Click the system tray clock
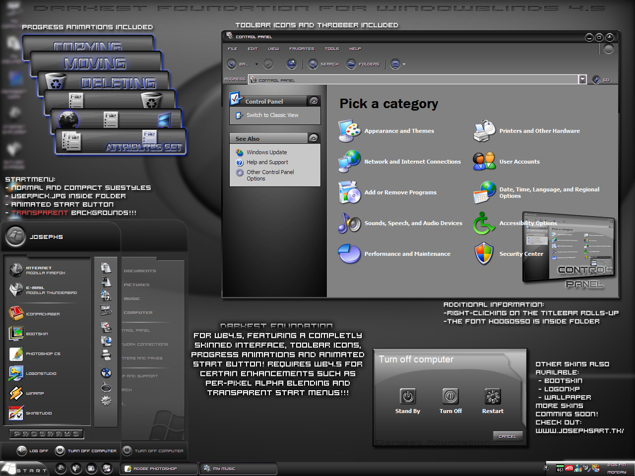This screenshot has height=476, width=635. [617, 469]
